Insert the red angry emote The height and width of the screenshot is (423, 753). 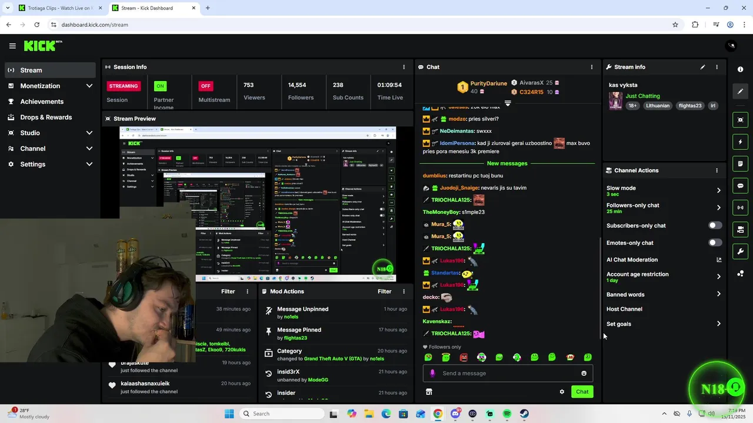click(464, 357)
